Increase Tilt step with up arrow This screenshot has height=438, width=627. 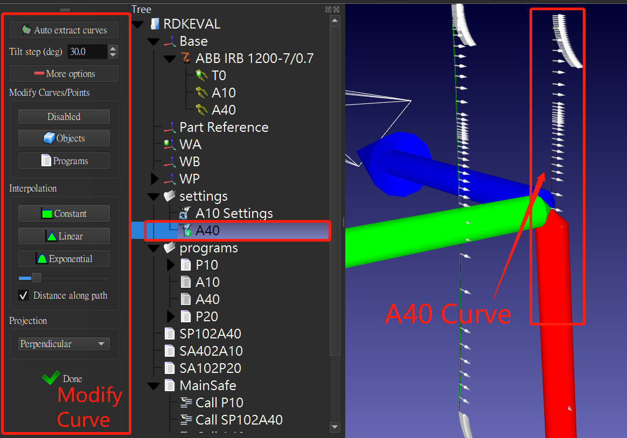(113, 48)
